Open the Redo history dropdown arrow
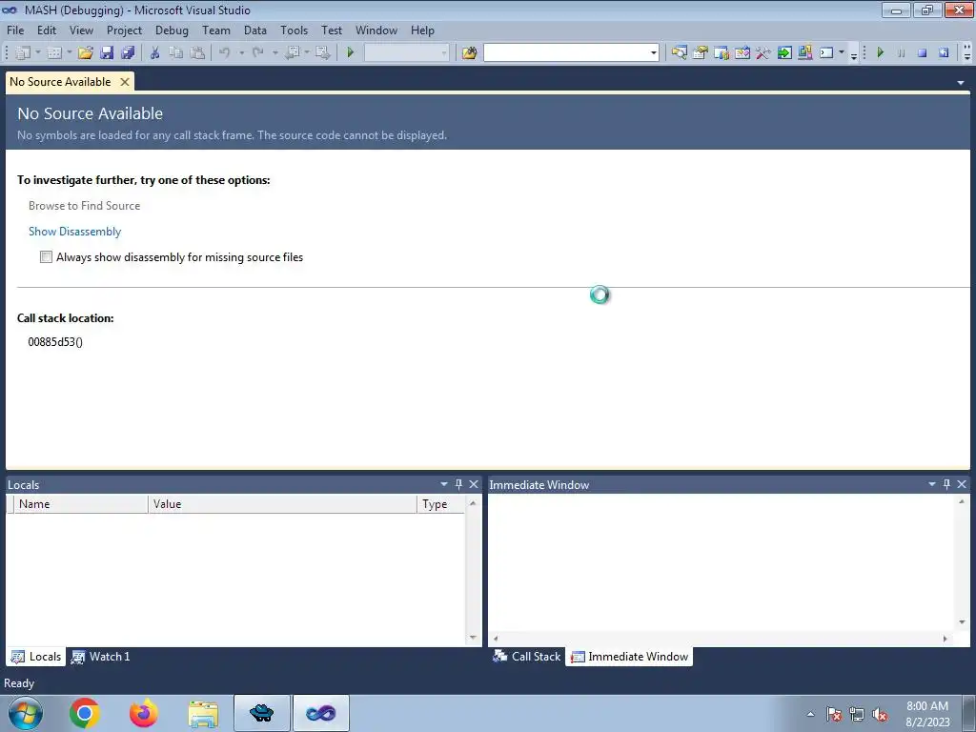 (x=274, y=53)
